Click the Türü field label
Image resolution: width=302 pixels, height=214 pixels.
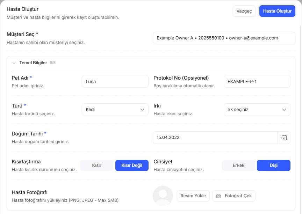click(x=17, y=106)
